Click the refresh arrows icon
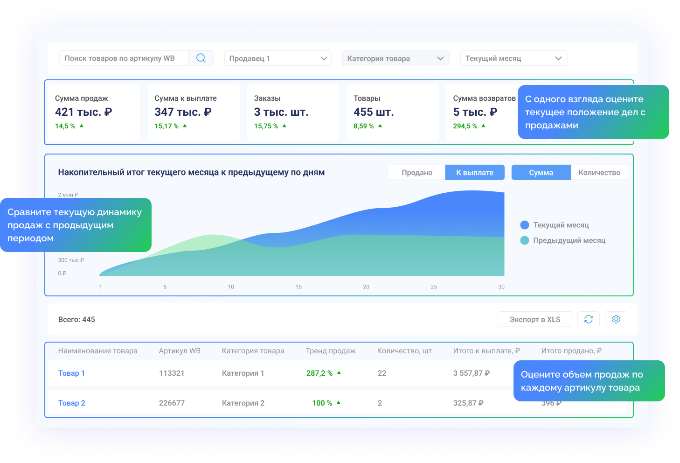The height and width of the screenshot is (463, 680). click(x=589, y=319)
